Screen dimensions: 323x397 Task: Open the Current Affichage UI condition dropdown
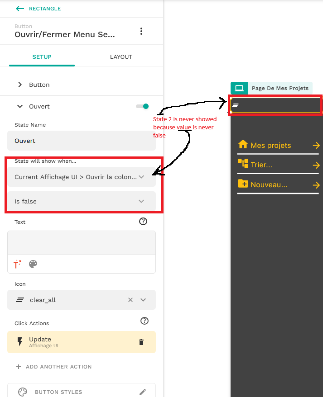[82, 177]
